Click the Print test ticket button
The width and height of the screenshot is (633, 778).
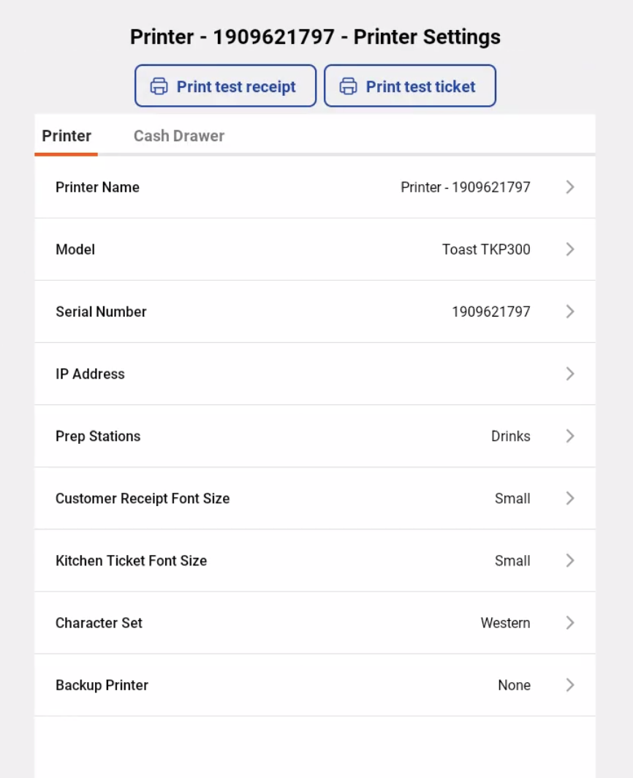(x=410, y=86)
